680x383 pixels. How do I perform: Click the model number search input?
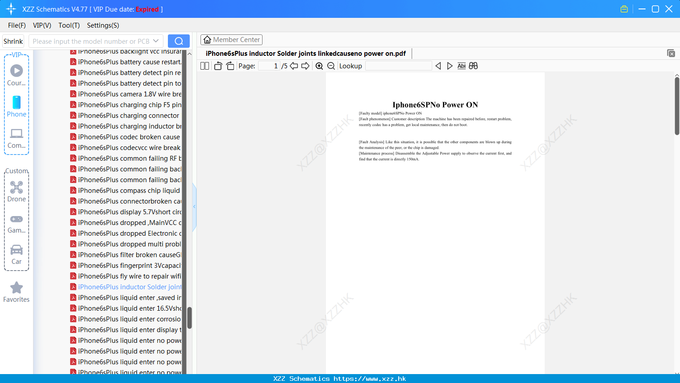91,41
